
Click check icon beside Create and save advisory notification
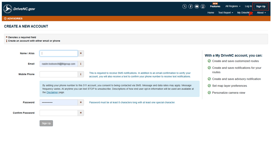point(209,79)
